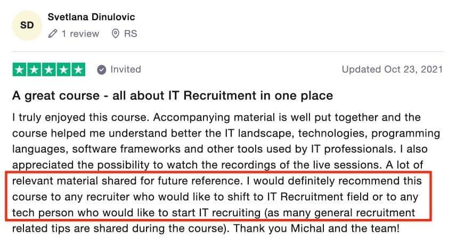456x244 pixels.
Task: Click the fifth green rating star
Action: pos(78,70)
